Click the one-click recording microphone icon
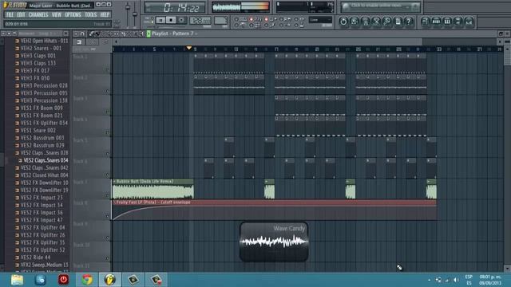The height and width of the screenshot is (287, 511). coord(386,22)
